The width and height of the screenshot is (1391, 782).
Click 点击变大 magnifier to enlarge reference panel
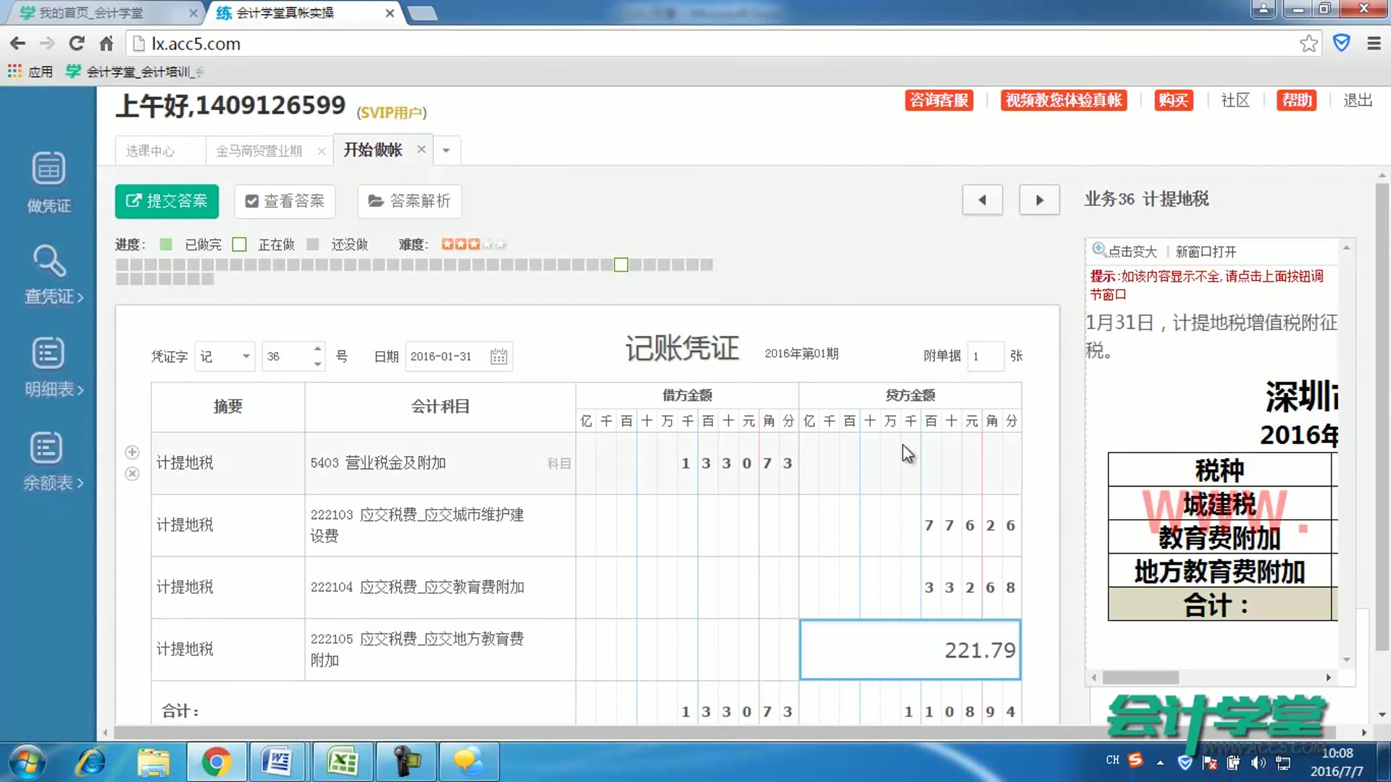(1122, 251)
